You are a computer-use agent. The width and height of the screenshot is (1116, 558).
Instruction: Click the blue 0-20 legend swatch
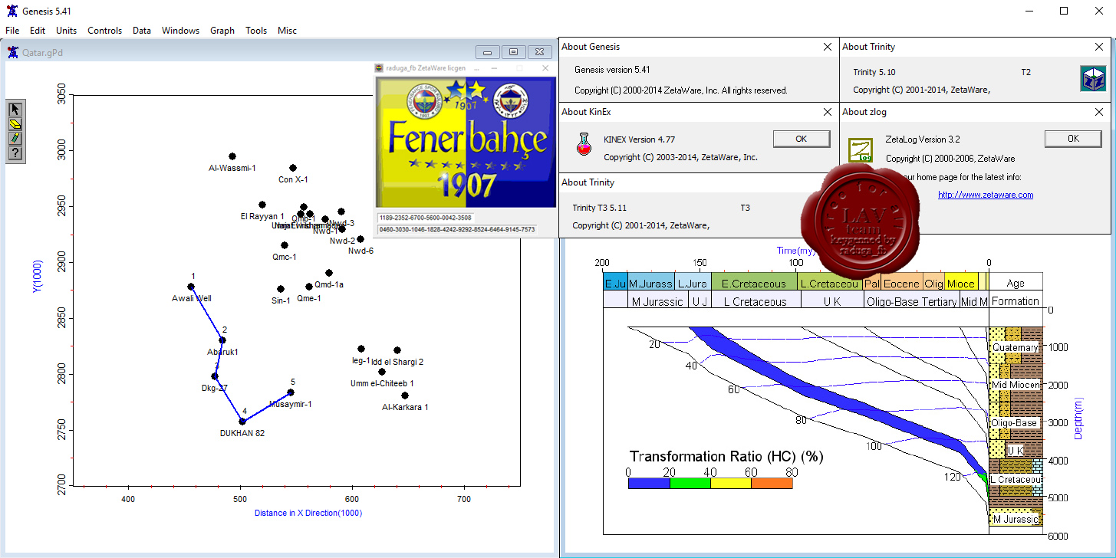pos(649,483)
